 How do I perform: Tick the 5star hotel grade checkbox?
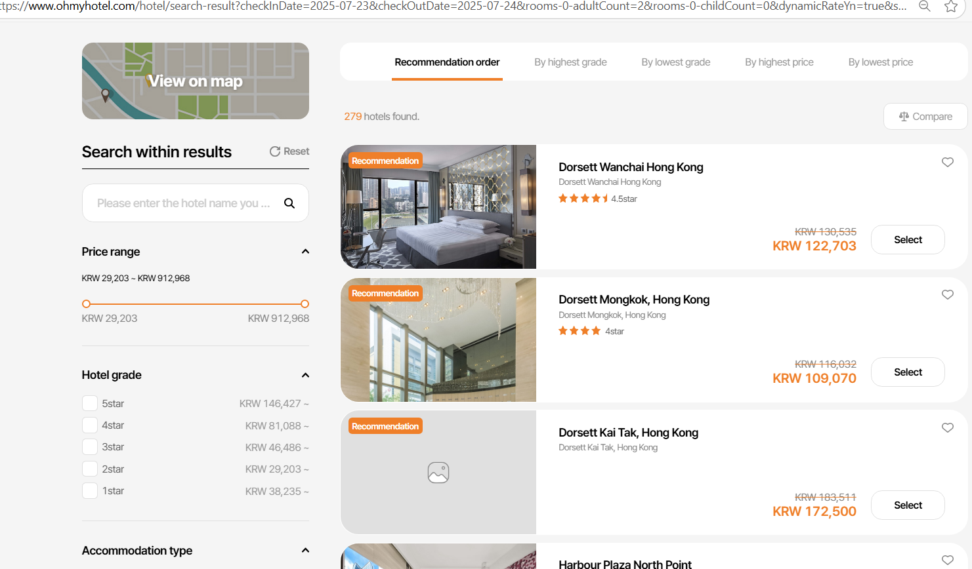[90, 403]
